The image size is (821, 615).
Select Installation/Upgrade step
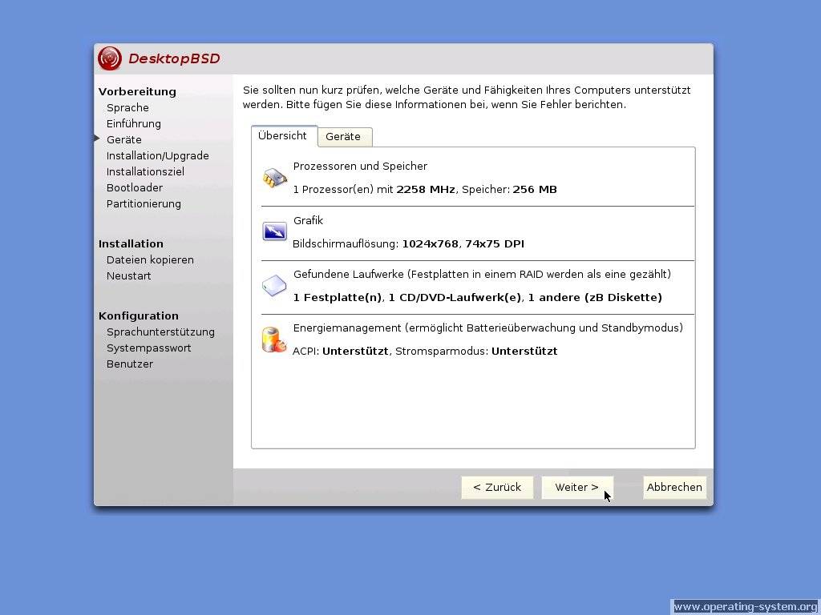click(158, 156)
